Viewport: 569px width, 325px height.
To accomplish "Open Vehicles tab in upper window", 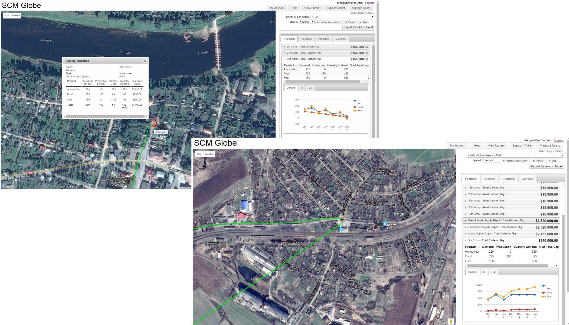I will click(x=306, y=39).
